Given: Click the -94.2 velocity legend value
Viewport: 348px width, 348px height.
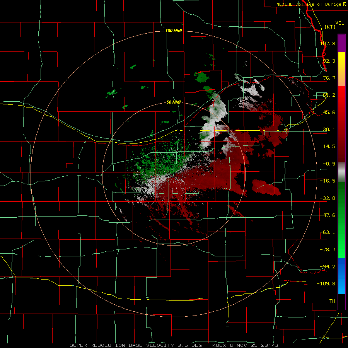Looking at the screenshot, I should (x=328, y=267).
